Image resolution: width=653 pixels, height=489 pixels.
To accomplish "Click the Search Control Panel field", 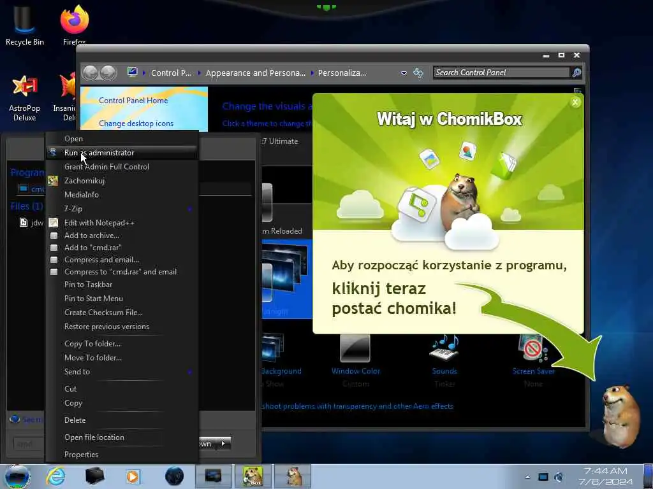I will pyautogui.click(x=501, y=73).
